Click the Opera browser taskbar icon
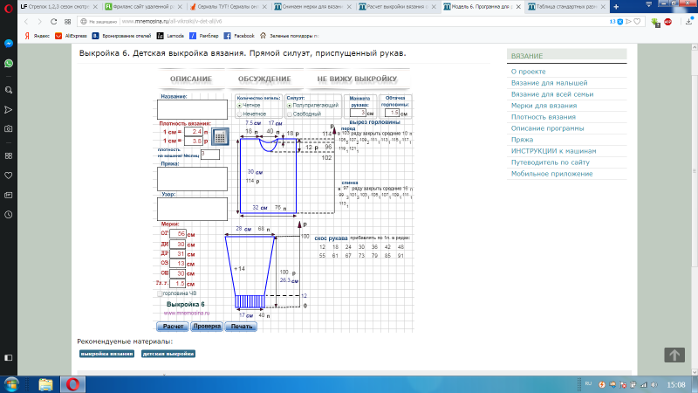The height and width of the screenshot is (393, 698). (72, 383)
